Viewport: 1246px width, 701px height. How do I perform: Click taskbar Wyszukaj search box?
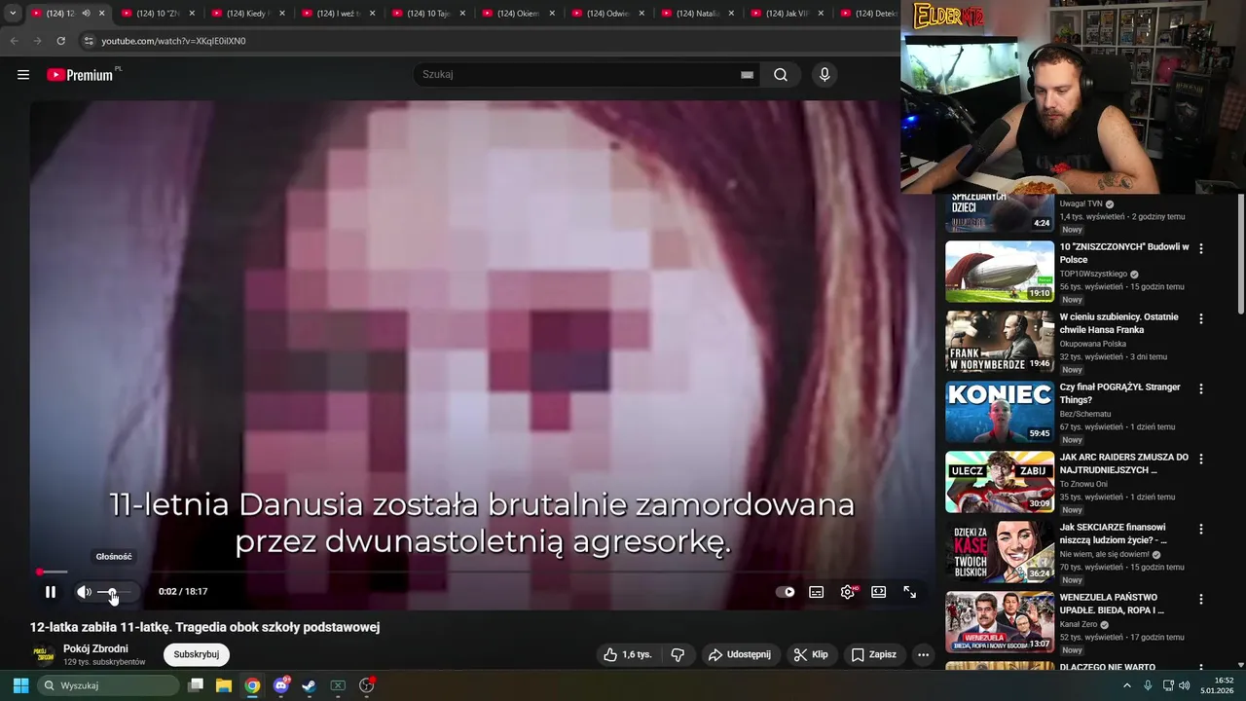coord(108,685)
